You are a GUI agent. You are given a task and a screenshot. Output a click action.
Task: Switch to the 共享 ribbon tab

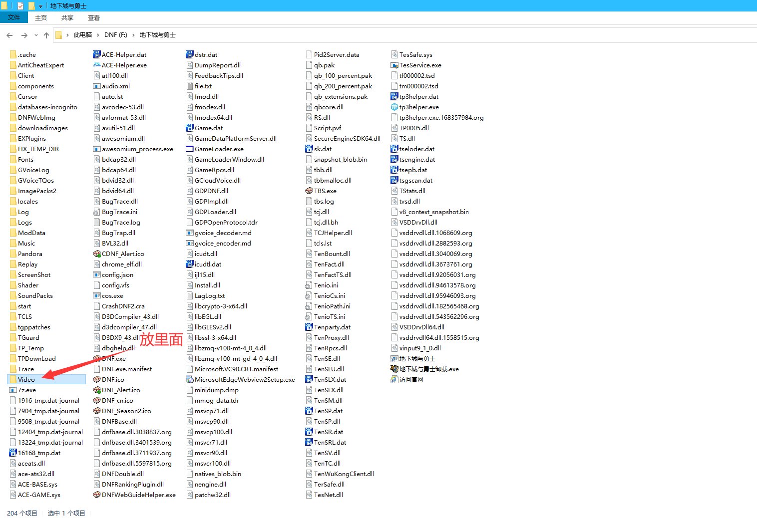67,17
